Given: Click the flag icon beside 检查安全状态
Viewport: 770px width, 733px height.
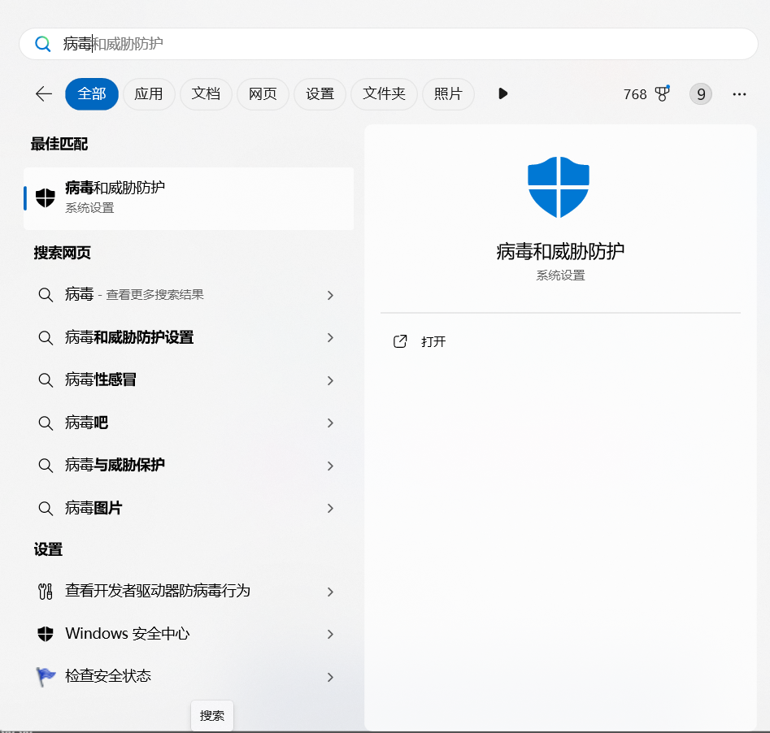Looking at the screenshot, I should pos(46,677).
